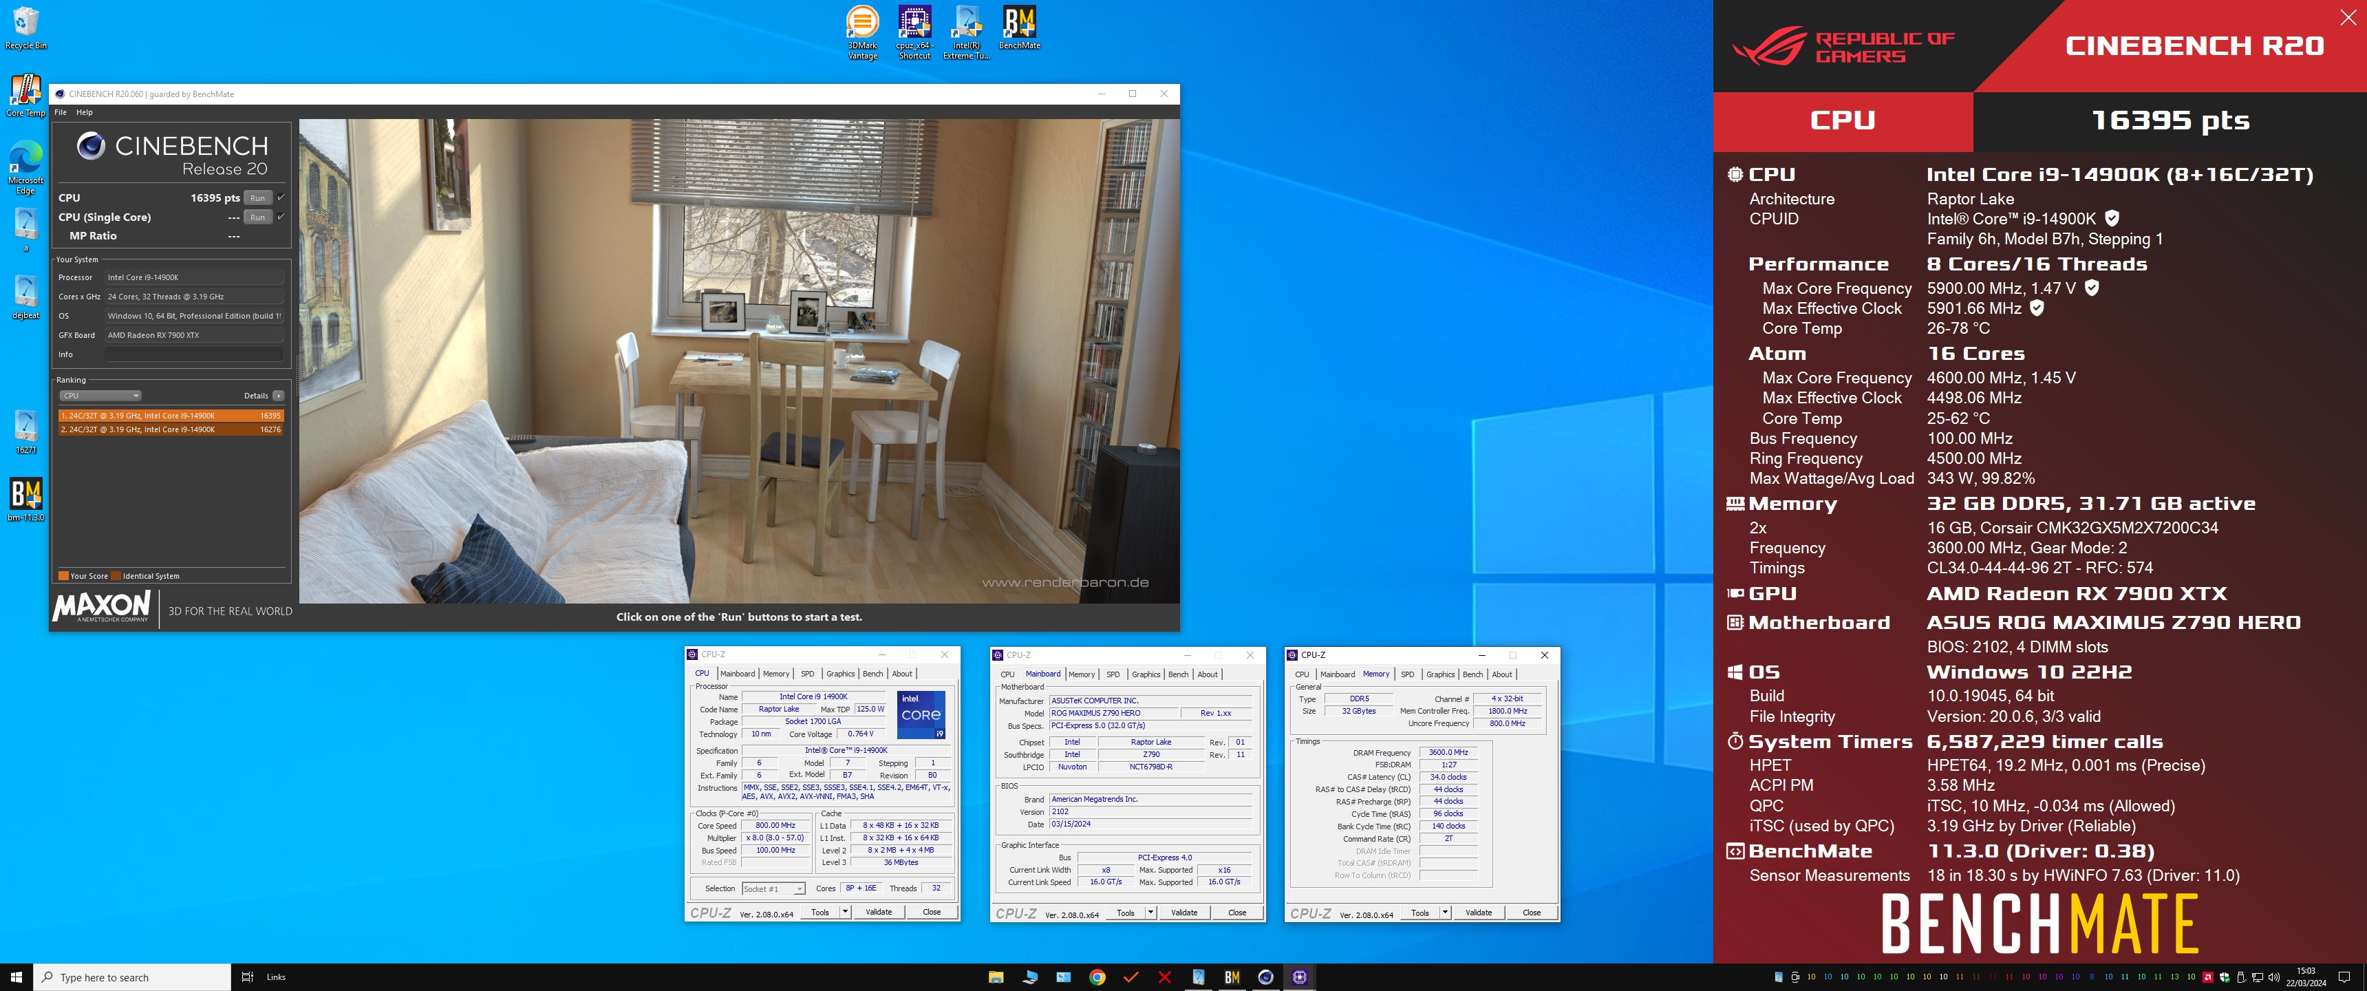
Task: Open Tools dropdown arrow in CPU-Z Memory window
Action: point(1444,913)
